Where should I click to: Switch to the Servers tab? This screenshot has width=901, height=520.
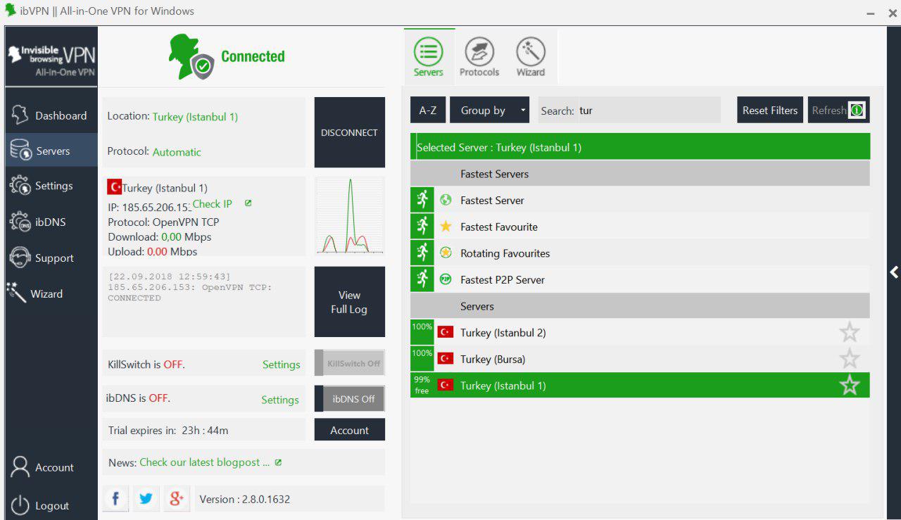tap(428, 56)
